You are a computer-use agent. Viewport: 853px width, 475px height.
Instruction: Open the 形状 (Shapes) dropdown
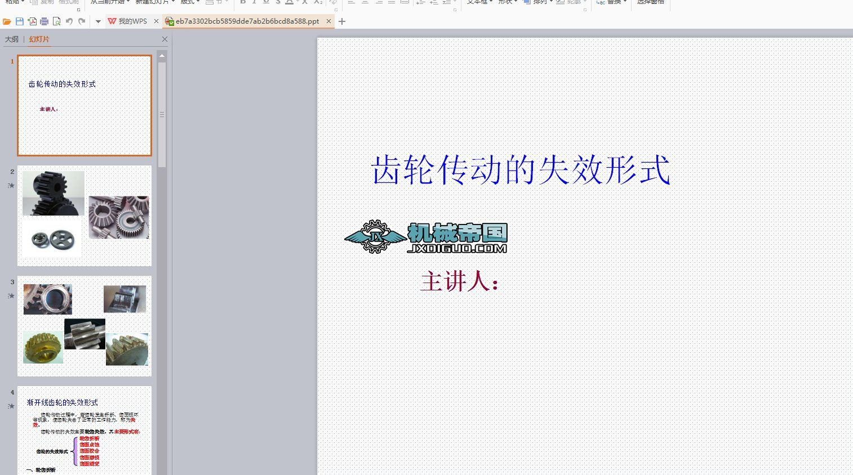[505, 2]
